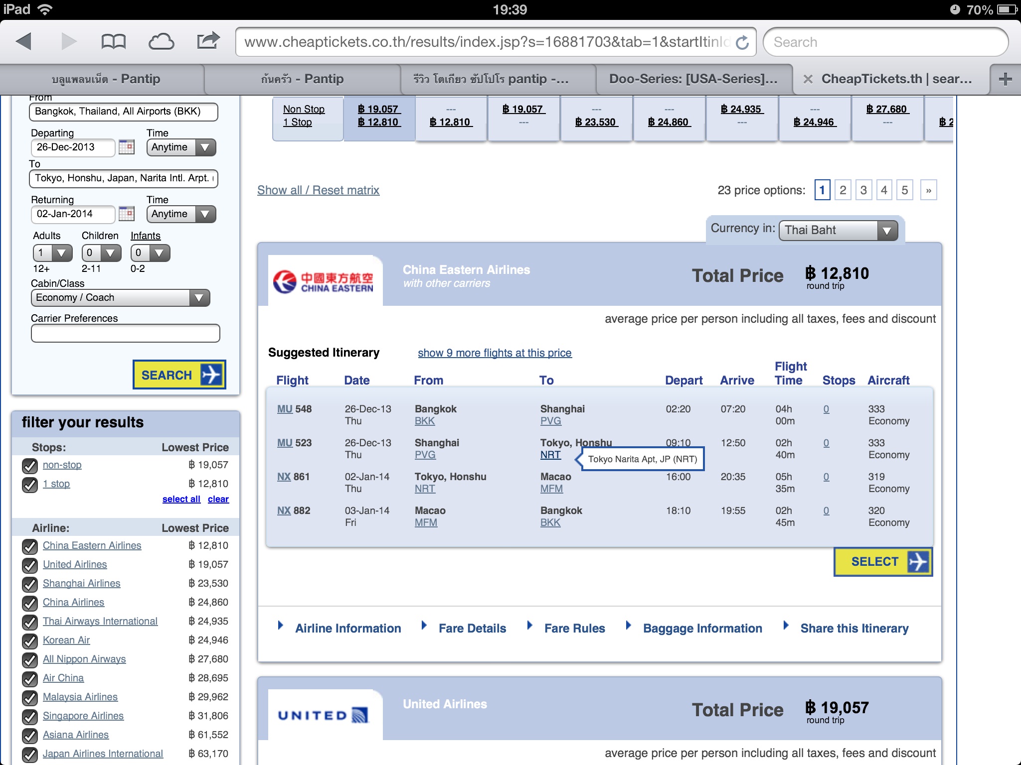Screen dimensions: 1021x765
Task: Toggle All Nippon Airways checkbox
Action: pos(30,660)
